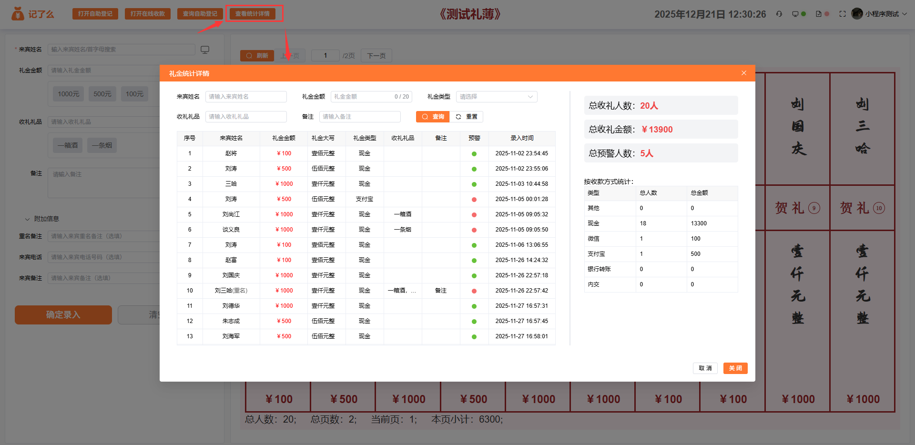The image size is (915, 445).
Task: Focus the dialog 备注 input field
Action: (360, 117)
